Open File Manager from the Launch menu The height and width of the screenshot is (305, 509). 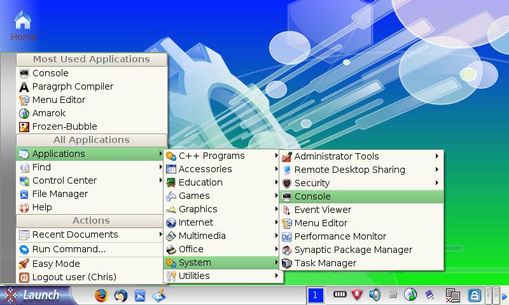[x=90, y=194]
